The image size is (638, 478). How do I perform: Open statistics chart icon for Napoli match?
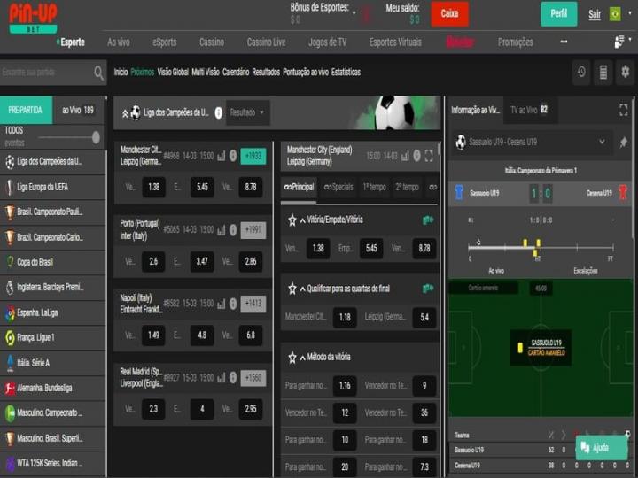click(221, 304)
